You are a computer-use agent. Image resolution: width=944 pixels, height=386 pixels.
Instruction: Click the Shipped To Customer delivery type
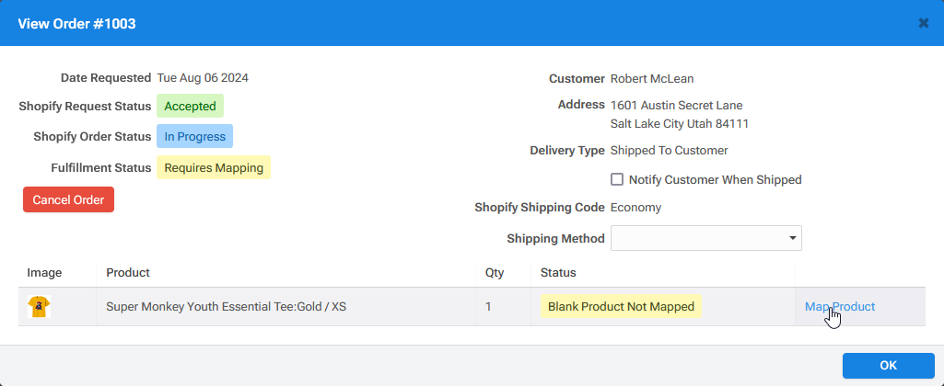[x=669, y=151]
